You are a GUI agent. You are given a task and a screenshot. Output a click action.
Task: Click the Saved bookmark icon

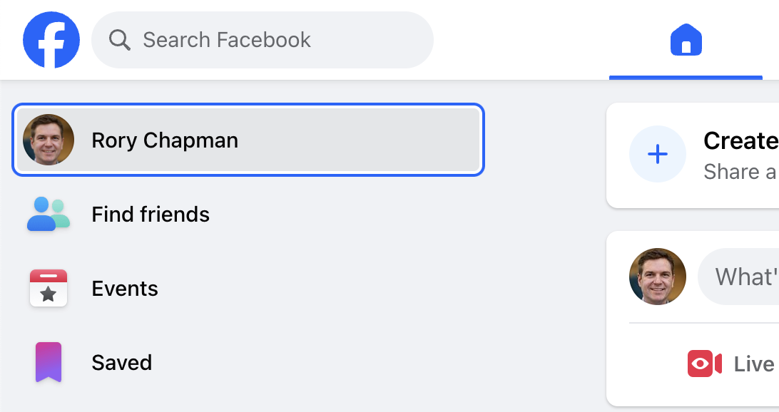[x=48, y=362]
